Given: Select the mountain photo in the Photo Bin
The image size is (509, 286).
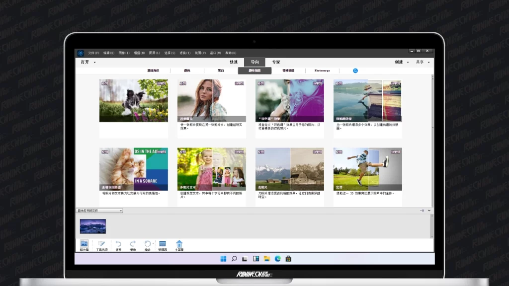Looking at the screenshot, I should click(x=93, y=226).
